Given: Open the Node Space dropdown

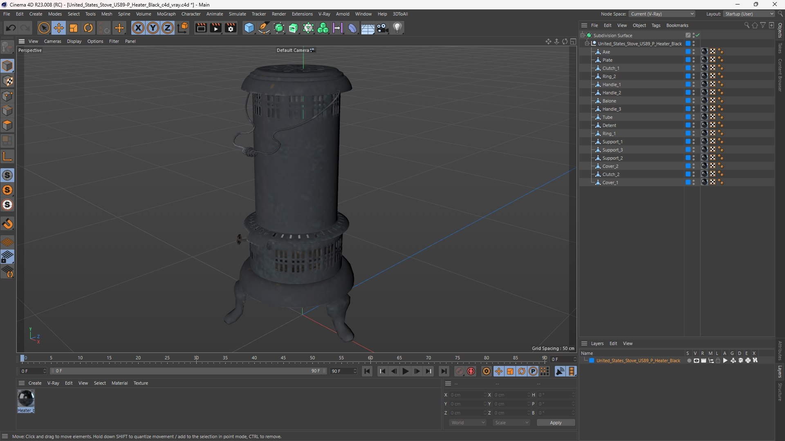Looking at the screenshot, I should [662, 14].
